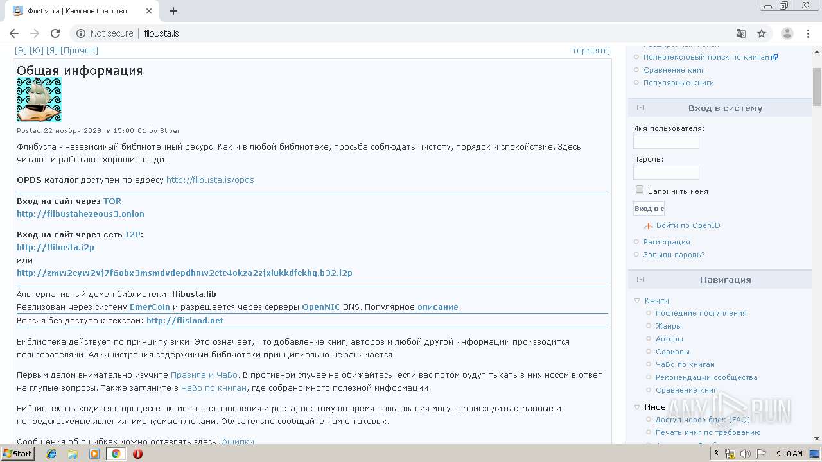
Task: Open the site info Not secure icon
Action: (x=80, y=33)
